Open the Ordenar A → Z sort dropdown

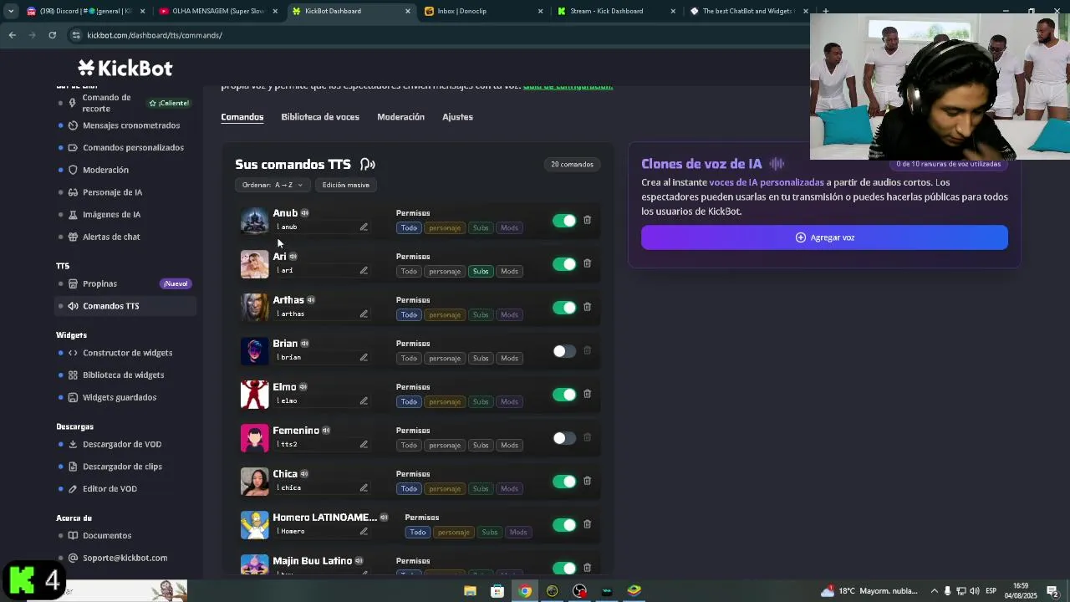click(273, 185)
